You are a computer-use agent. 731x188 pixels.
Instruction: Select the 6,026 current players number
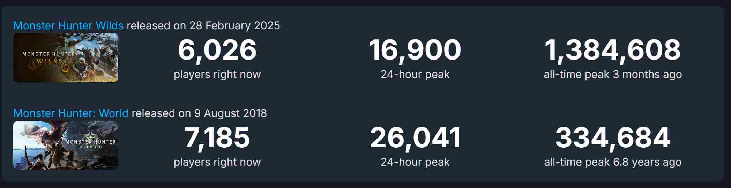pyautogui.click(x=217, y=50)
